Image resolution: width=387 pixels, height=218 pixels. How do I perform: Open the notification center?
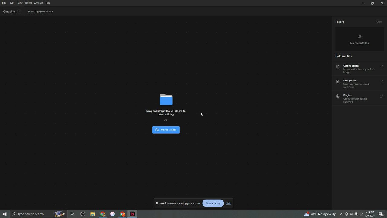[381, 214]
